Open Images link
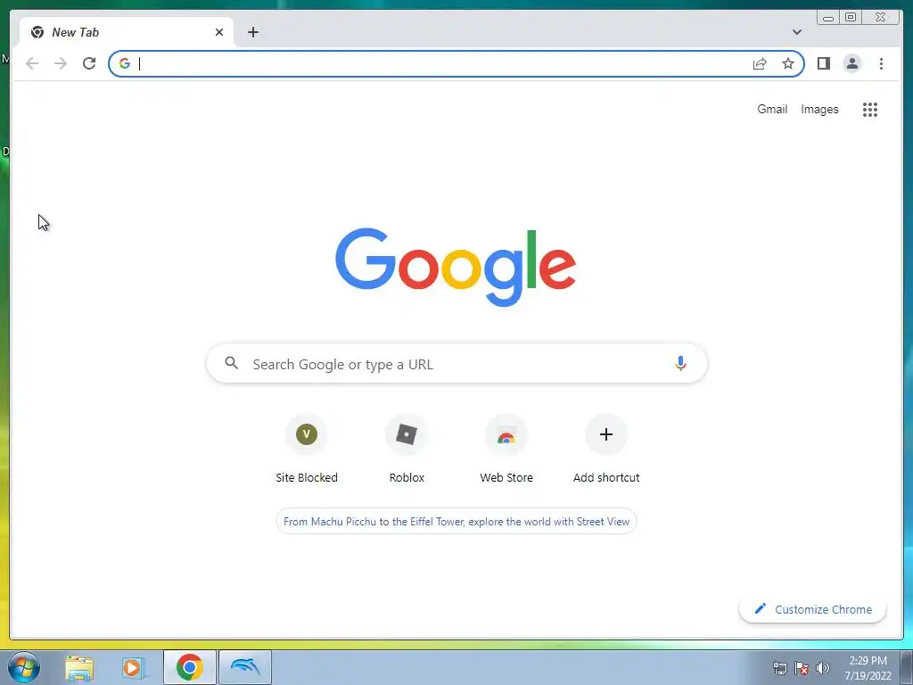 pos(819,110)
